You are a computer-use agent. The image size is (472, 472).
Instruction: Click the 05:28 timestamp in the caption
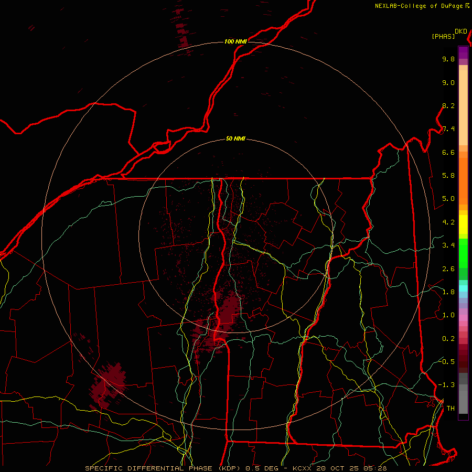[x=375, y=468]
